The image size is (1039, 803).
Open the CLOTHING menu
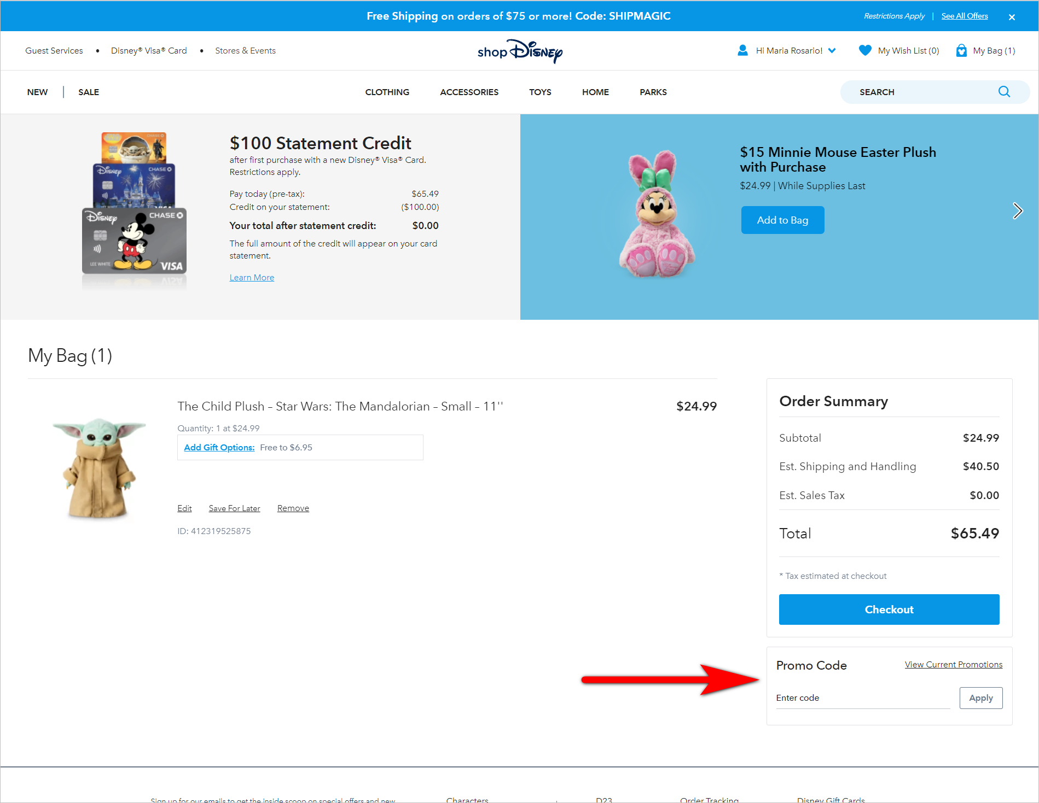pyautogui.click(x=387, y=92)
